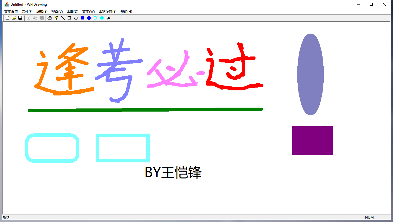Image resolution: width=393 pixels, height=222 pixels.
Task: Click the yellow question mark About icon
Action: pos(56,18)
